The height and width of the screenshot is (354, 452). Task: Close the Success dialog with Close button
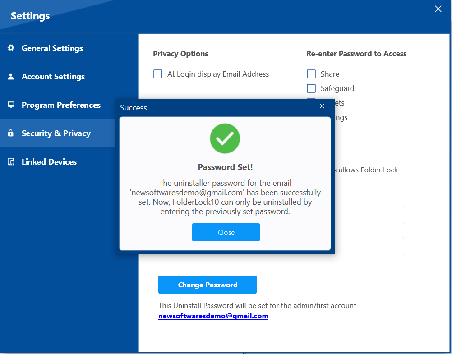[x=226, y=232]
